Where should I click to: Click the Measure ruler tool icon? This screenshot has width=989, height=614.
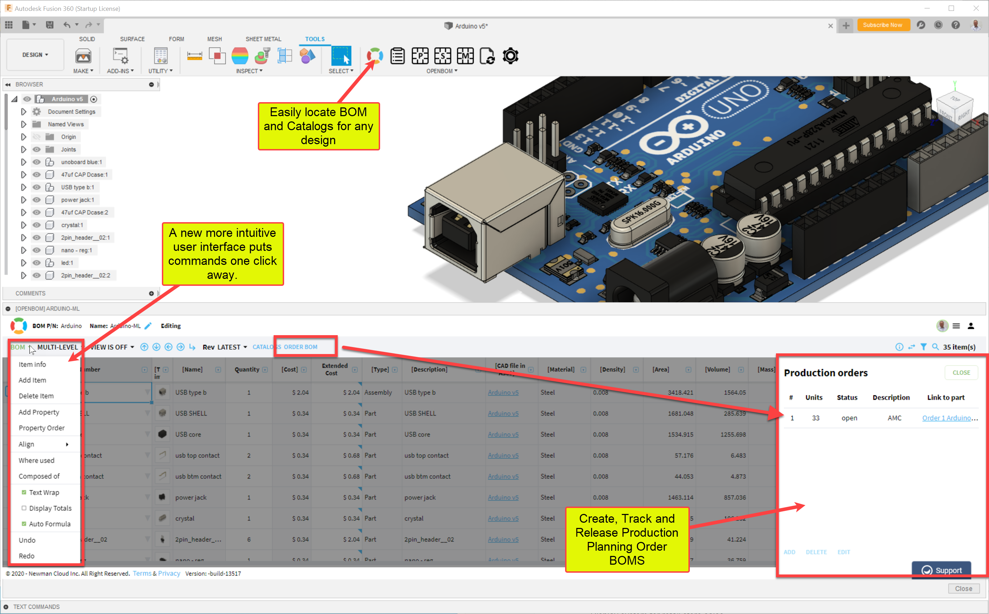(194, 56)
